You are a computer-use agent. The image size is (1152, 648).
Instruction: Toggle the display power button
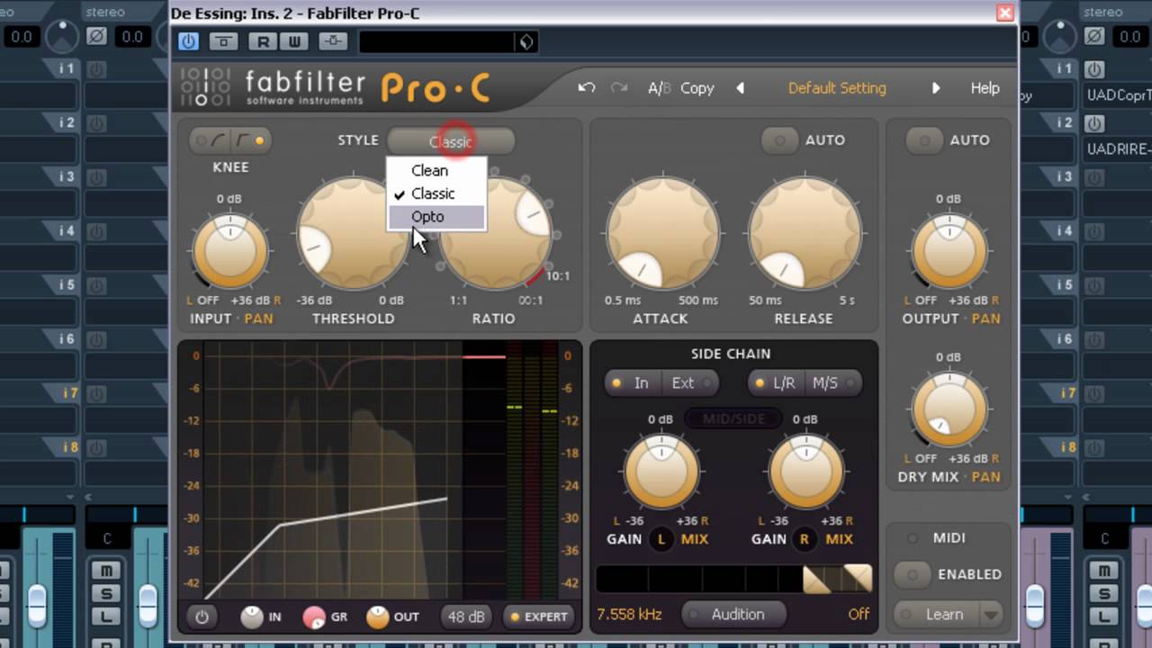tap(202, 617)
